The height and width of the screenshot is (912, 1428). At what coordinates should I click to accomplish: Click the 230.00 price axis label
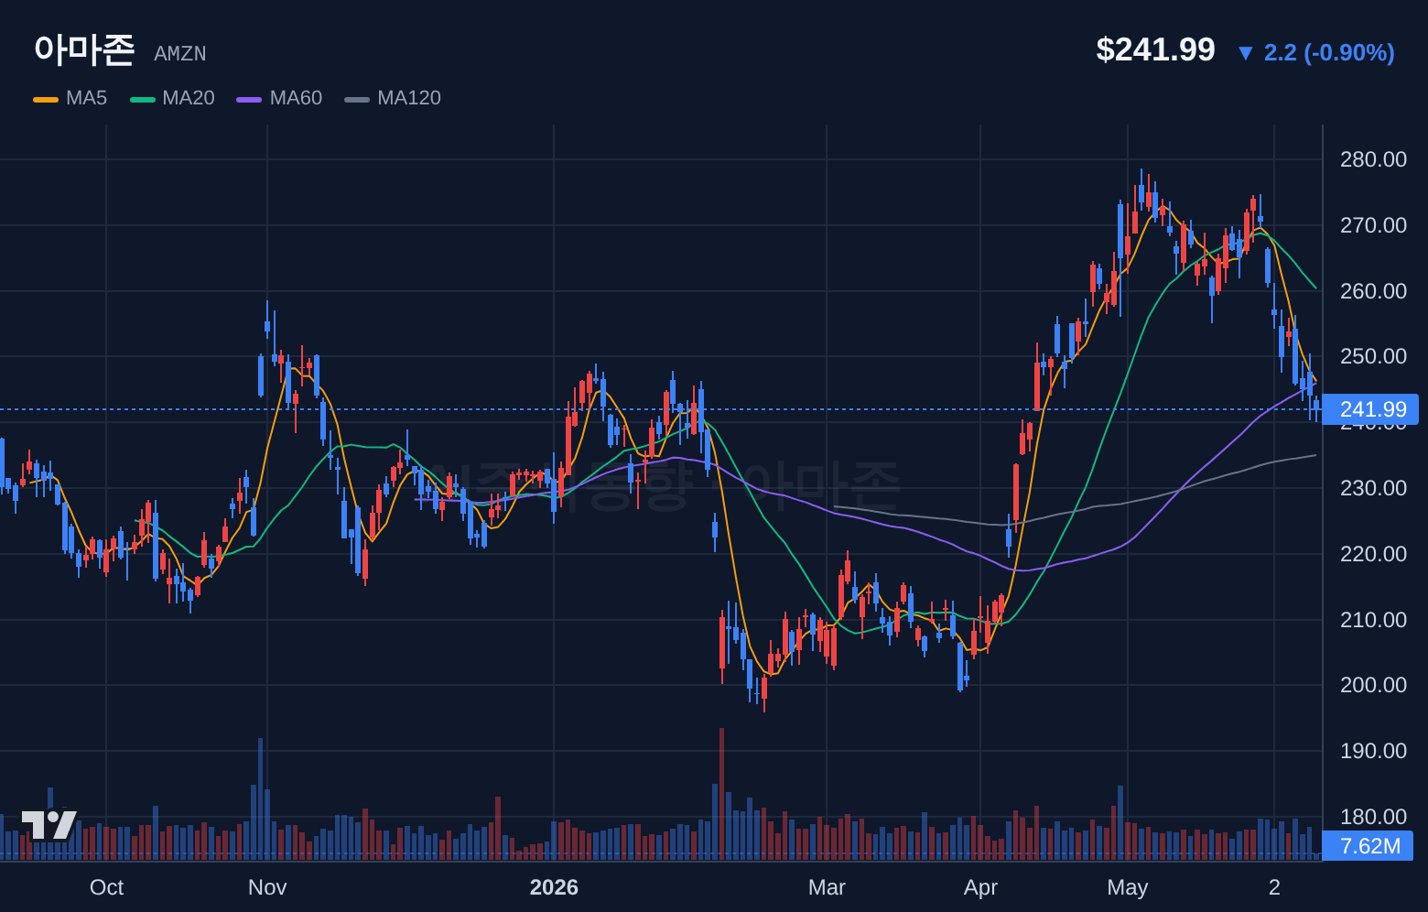click(x=1373, y=488)
